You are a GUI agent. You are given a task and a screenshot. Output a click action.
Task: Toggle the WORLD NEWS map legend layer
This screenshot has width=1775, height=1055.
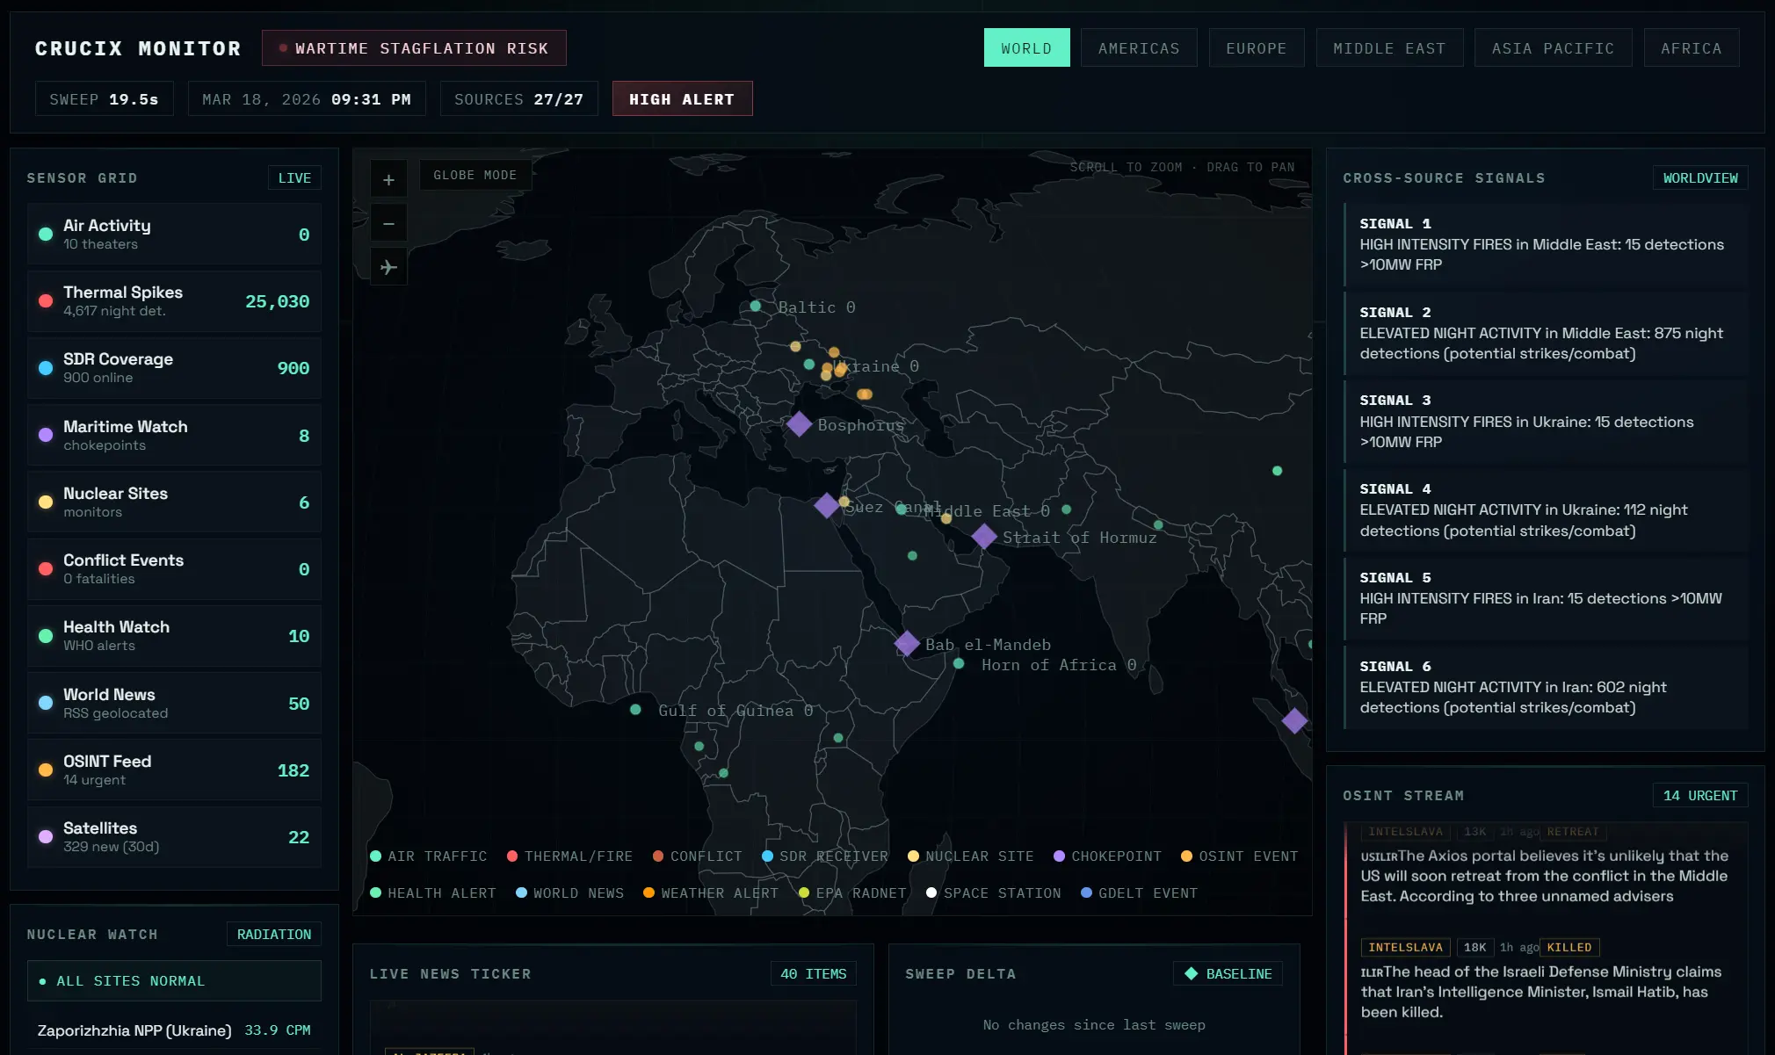pyautogui.click(x=569, y=892)
